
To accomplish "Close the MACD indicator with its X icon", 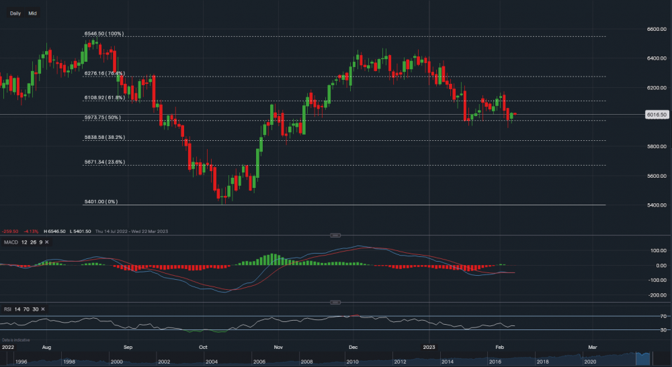I will pyautogui.click(x=48, y=242).
